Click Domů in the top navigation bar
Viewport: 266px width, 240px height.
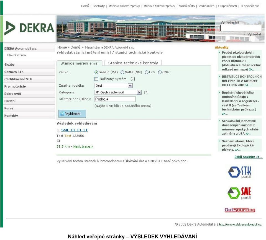point(85,6)
